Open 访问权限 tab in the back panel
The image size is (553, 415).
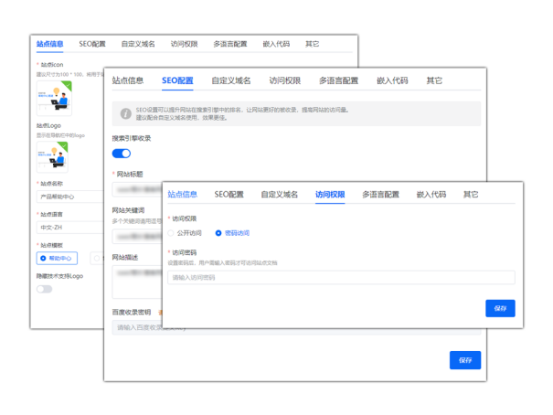pyautogui.click(x=184, y=44)
